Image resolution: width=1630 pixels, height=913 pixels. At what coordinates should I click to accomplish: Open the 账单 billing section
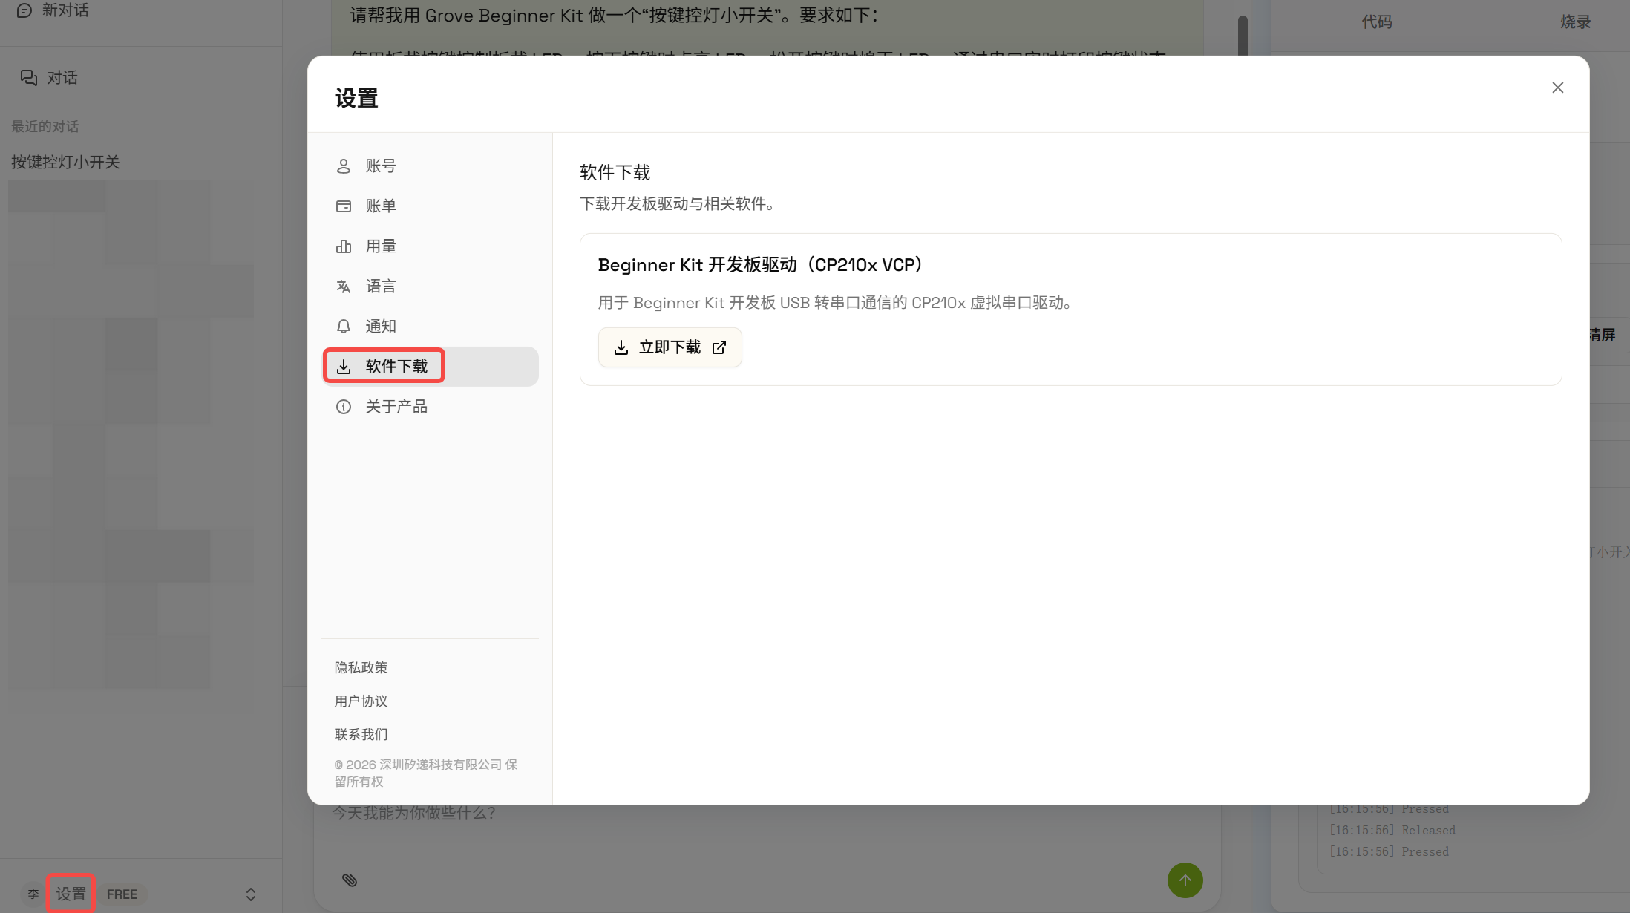click(x=431, y=206)
